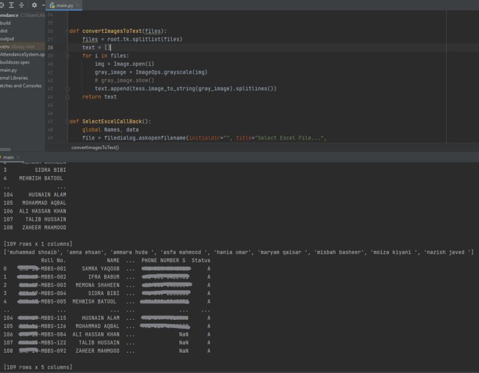Viewport: 479px width, 373px height.
Task: Collapse the convertImagesToText function fold marker
Action: coord(68,31)
